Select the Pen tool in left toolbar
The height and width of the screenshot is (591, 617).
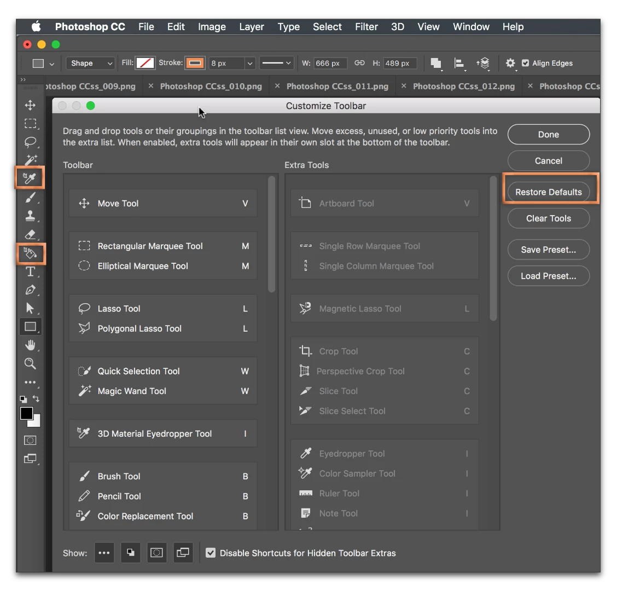coord(30,290)
